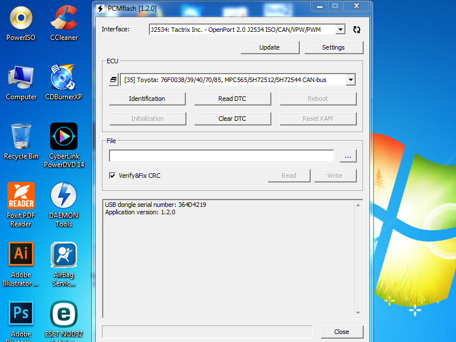Open the Interface dropdown list

coord(340,30)
